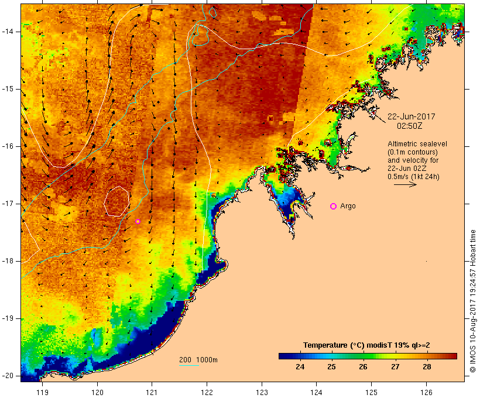
Task: Click the longitude label 126
Action: [426, 392]
